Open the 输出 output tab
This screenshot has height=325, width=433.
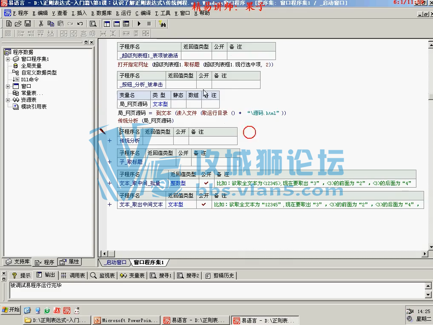[46, 275]
